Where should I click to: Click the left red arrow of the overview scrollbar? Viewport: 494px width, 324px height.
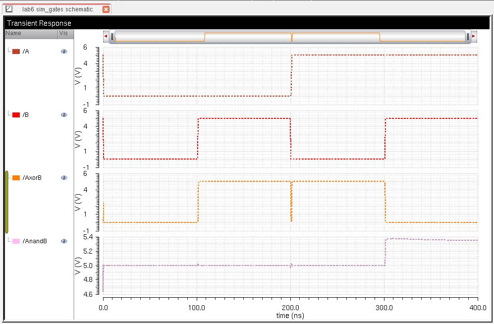pyautogui.click(x=105, y=36)
